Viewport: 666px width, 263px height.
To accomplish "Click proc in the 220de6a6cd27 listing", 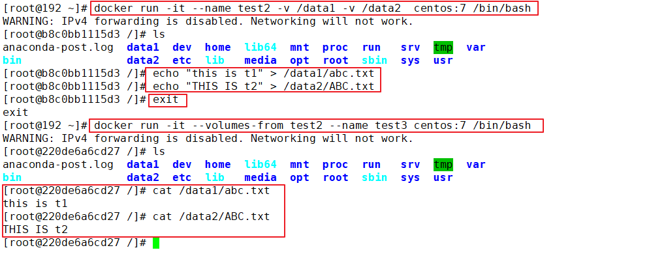I will [x=335, y=164].
